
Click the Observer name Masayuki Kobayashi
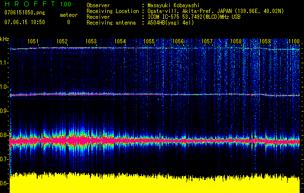point(174,5)
